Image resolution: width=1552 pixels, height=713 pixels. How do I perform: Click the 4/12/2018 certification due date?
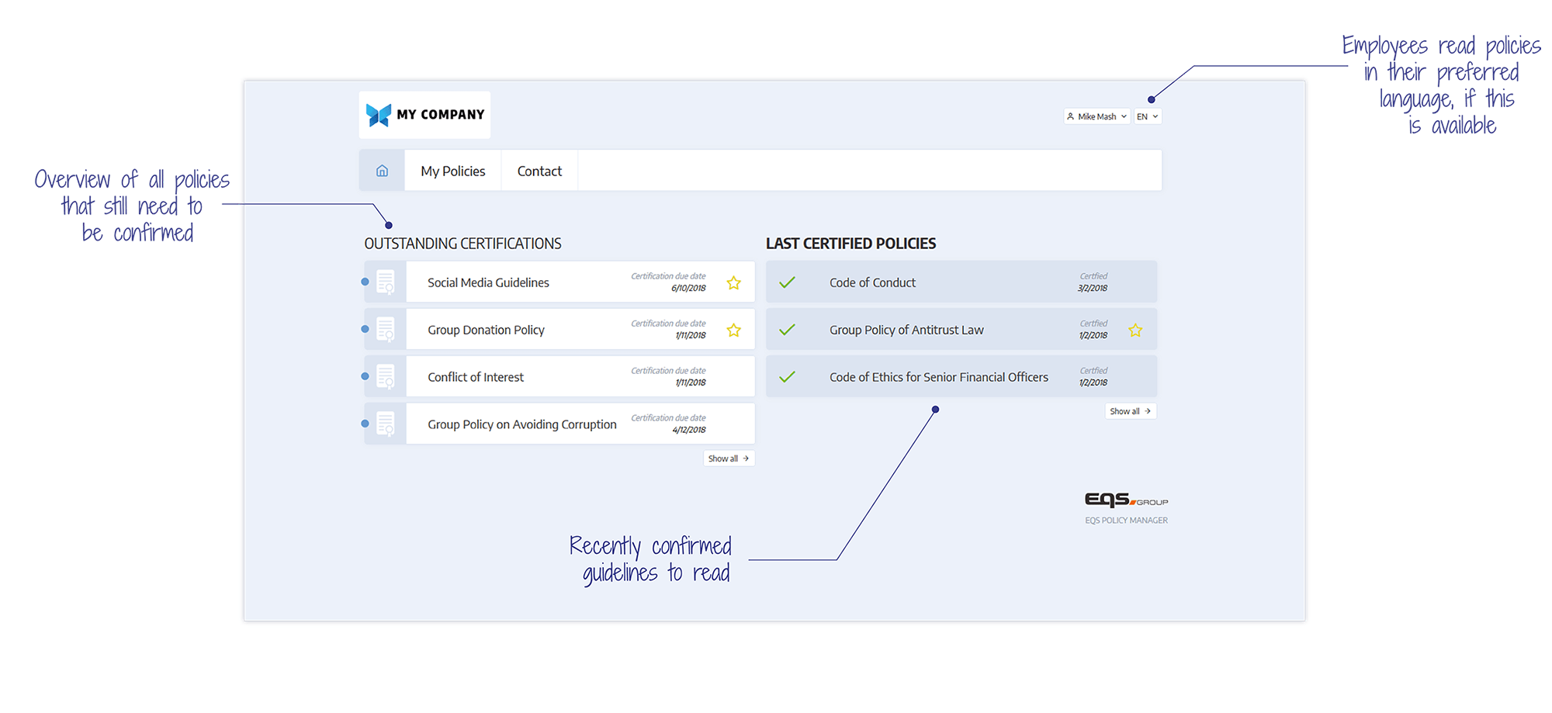(x=689, y=430)
